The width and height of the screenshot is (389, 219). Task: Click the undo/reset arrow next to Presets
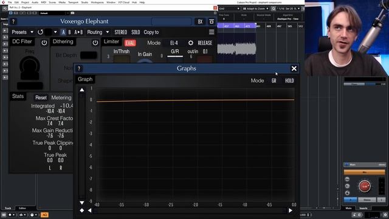click(x=41, y=32)
